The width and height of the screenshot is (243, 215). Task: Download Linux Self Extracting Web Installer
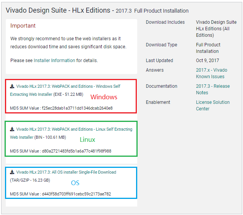pyautogui.click(x=71, y=133)
